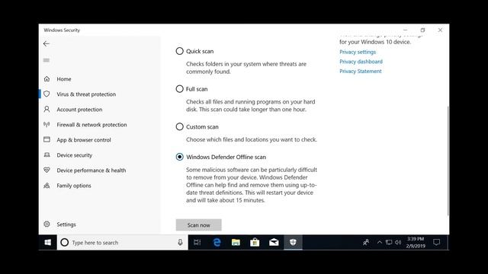488x274 pixels.
Task: Open the Privacy dashboard link
Action: coord(361,62)
